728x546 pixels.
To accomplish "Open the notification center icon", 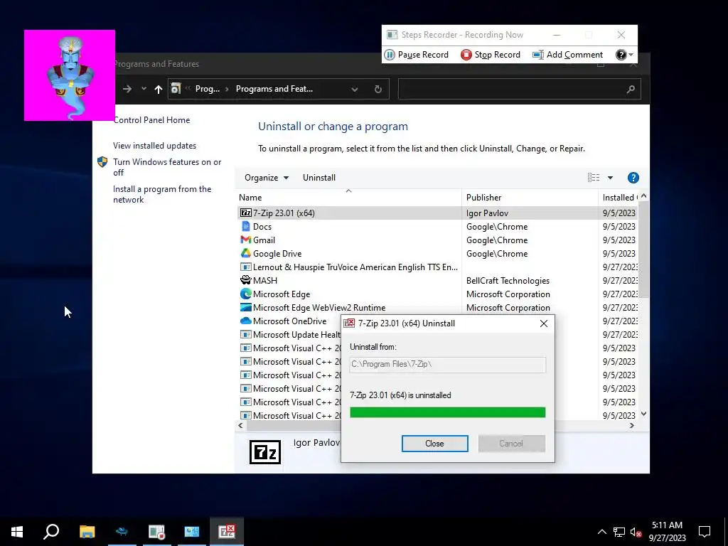I will tap(705, 532).
